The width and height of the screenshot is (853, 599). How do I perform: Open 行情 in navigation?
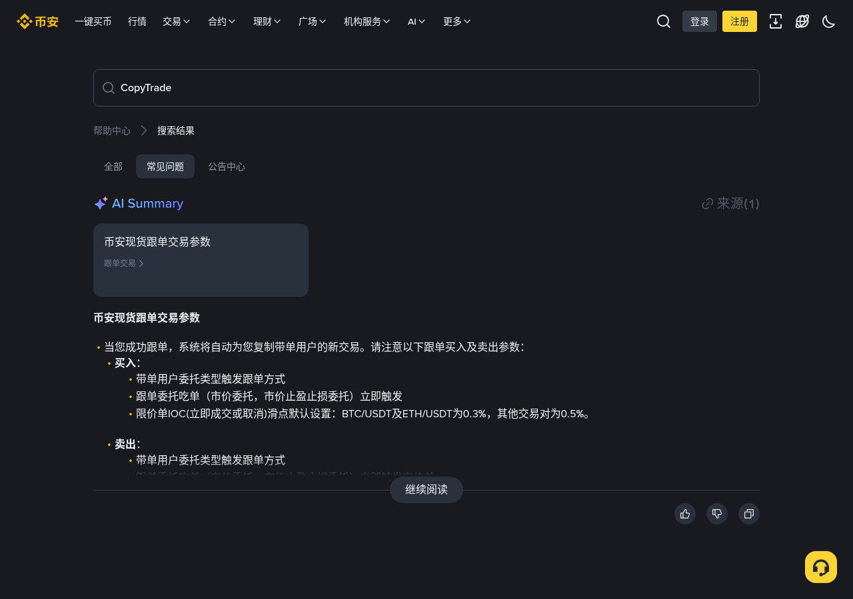click(x=137, y=21)
